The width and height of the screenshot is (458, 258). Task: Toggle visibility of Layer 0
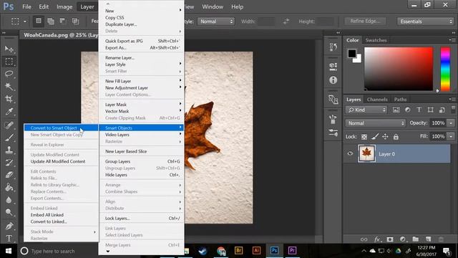[350, 153]
